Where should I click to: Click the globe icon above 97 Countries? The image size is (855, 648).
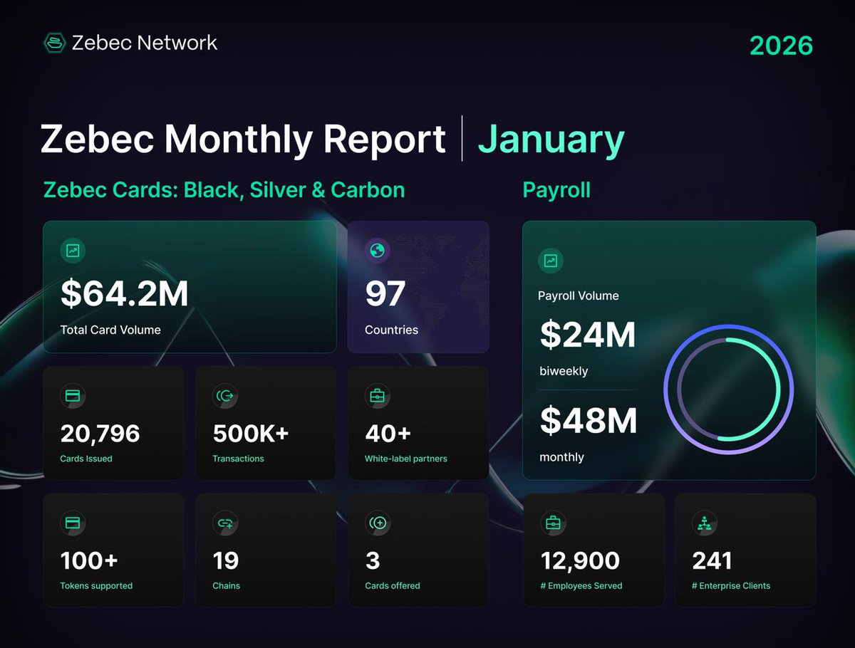(377, 251)
